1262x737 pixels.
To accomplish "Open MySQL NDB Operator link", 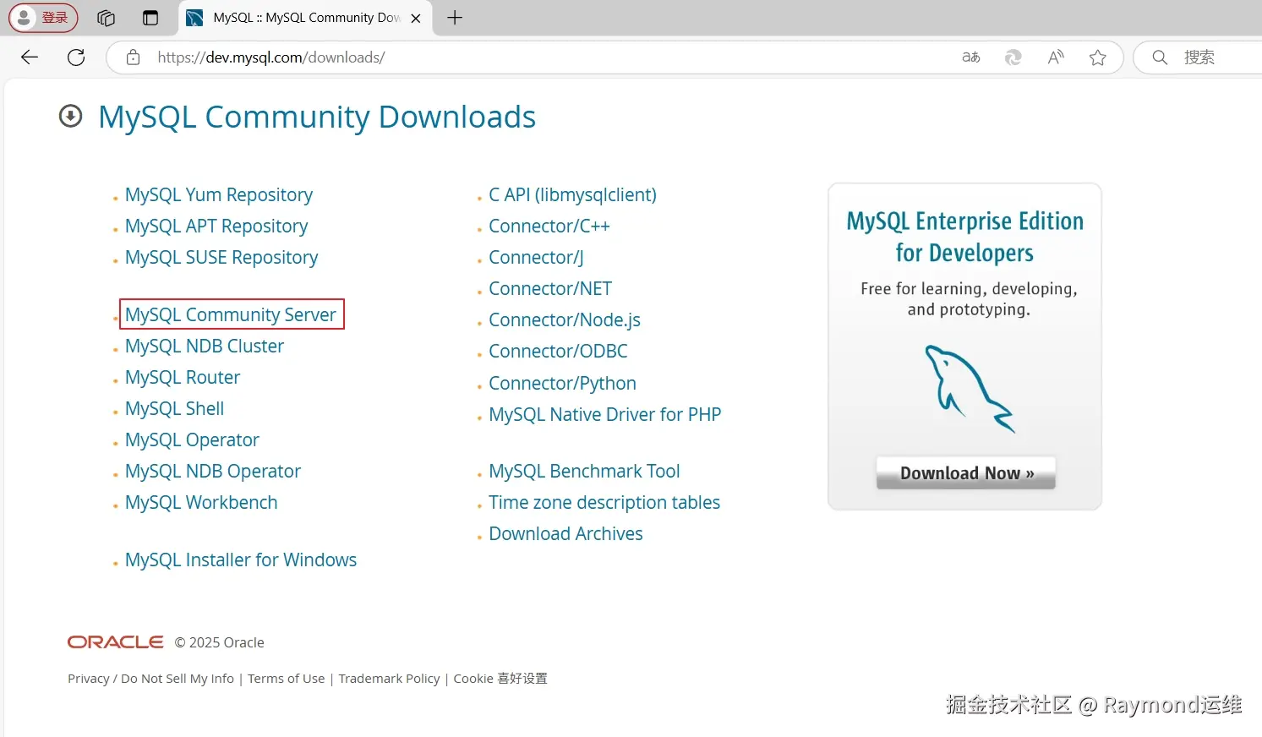I will 213,472.
